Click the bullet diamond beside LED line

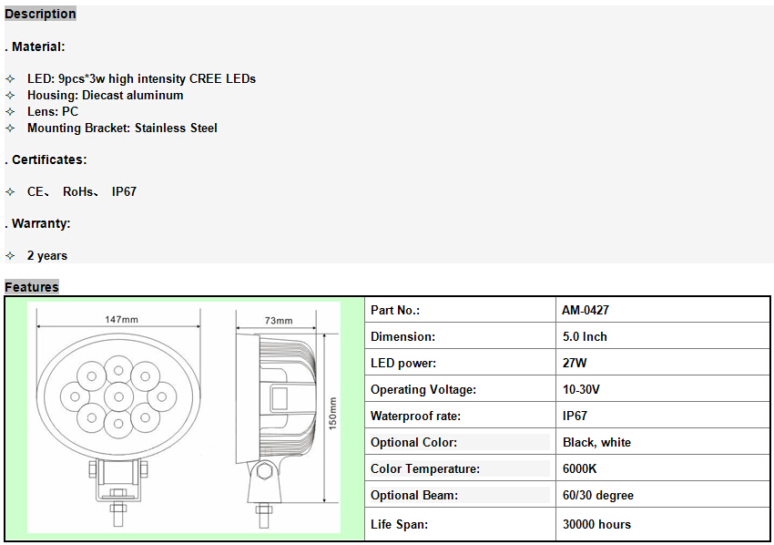(10, 79)
